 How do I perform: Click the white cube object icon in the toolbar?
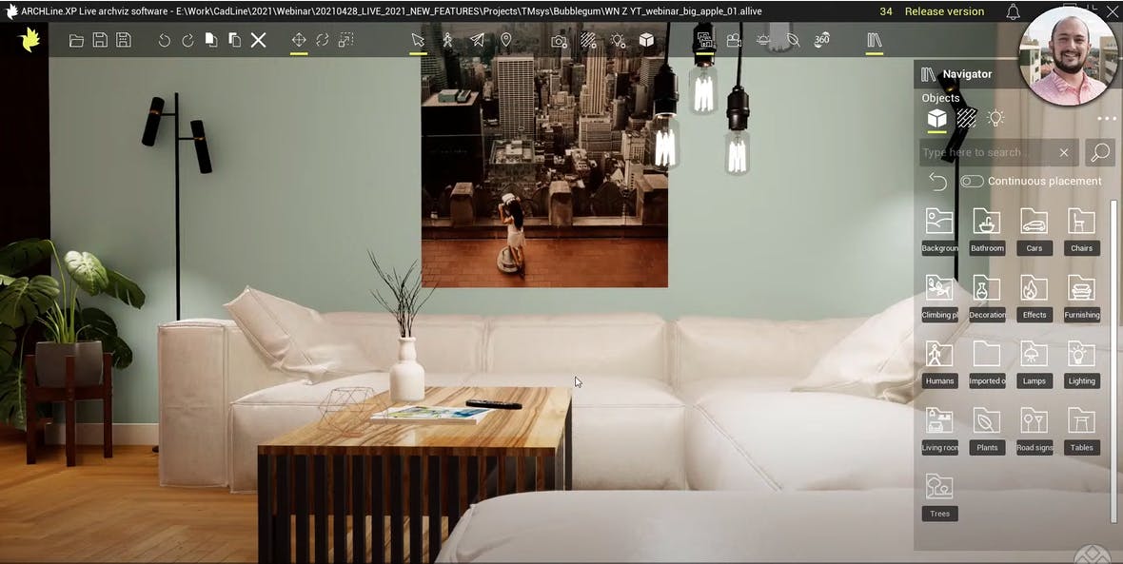point(646,40)
